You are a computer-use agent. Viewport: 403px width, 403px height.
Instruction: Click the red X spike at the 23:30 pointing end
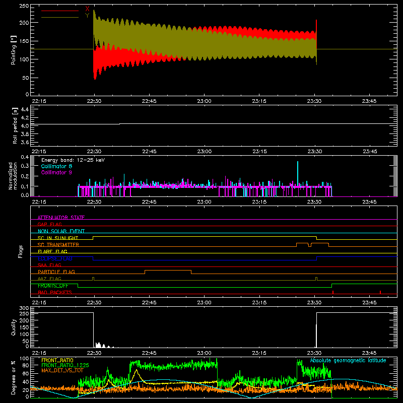point(316,33)
